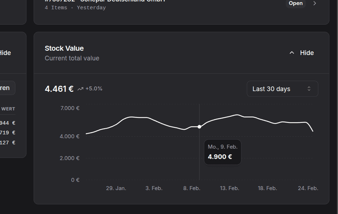
Task: Hide the left sidebar panel
Action: (x=6, y=53)
